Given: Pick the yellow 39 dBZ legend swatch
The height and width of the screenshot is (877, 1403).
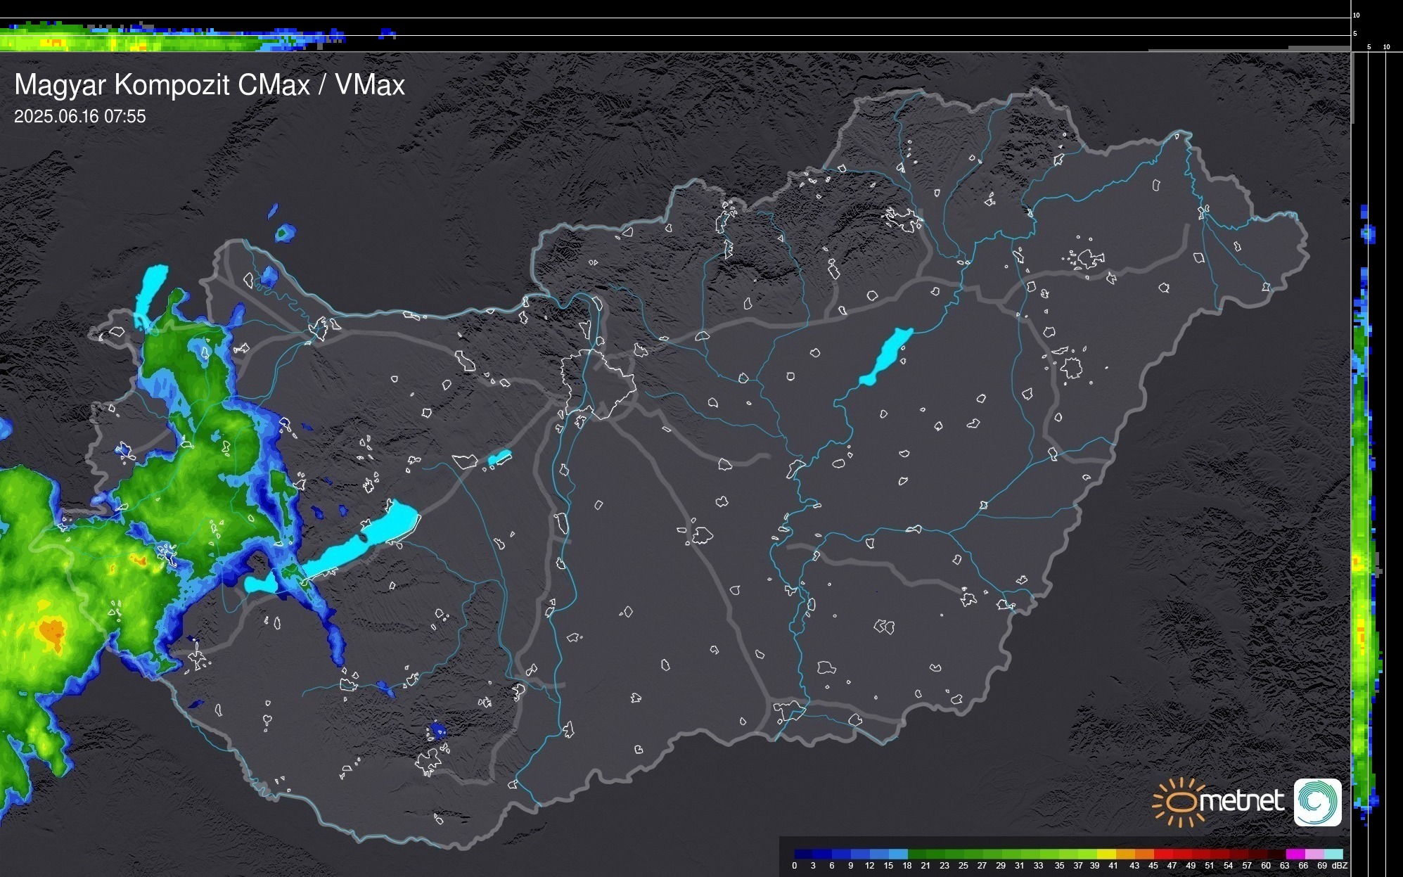Looking at the screenshot, I should 1106,854.
